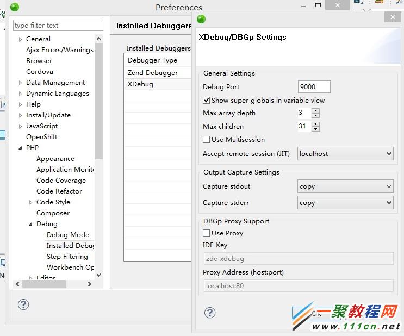This screenshot has width=404, height=336.
Task: Click the XDebug settings help question mark icon
Action: [x=210, y=313]
